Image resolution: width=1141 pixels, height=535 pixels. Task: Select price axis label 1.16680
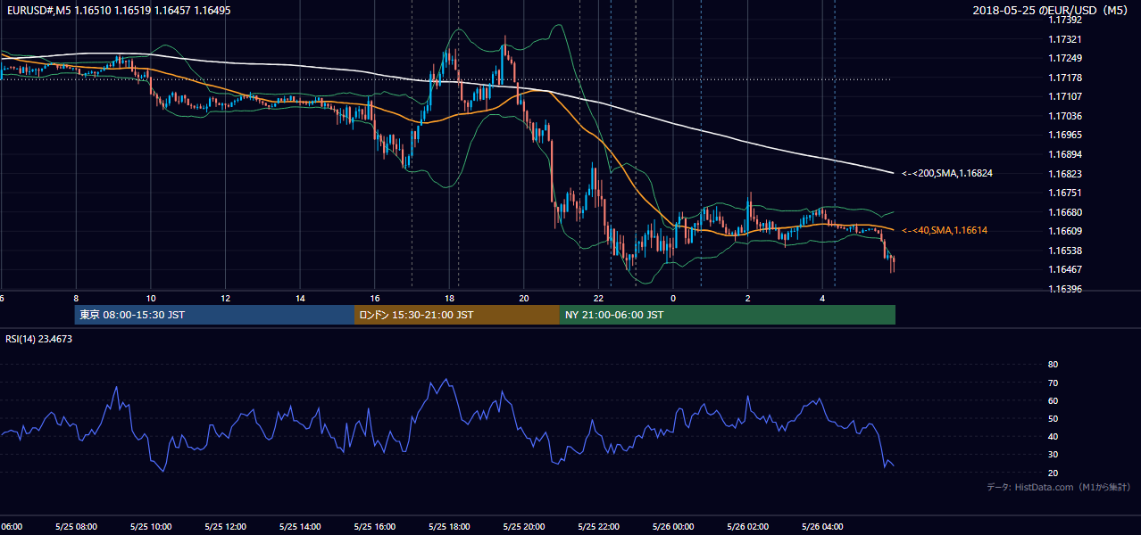(x=1064, y=212)
